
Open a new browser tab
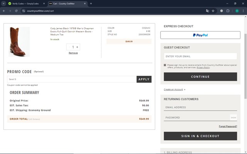(x=91, y=3)
